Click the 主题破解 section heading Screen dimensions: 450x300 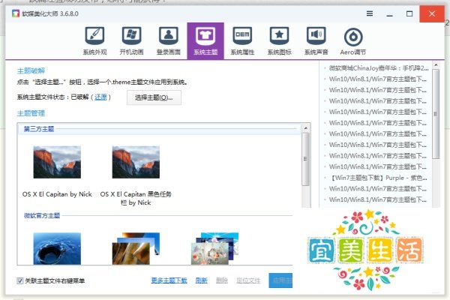click(31, 70)
